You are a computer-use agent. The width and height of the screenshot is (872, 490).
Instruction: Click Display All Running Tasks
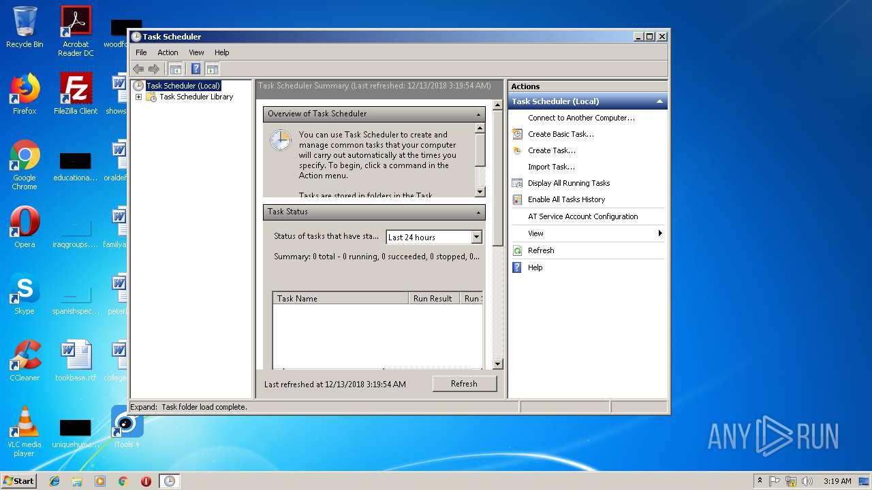pyautogui.click(x=569, y=183)
